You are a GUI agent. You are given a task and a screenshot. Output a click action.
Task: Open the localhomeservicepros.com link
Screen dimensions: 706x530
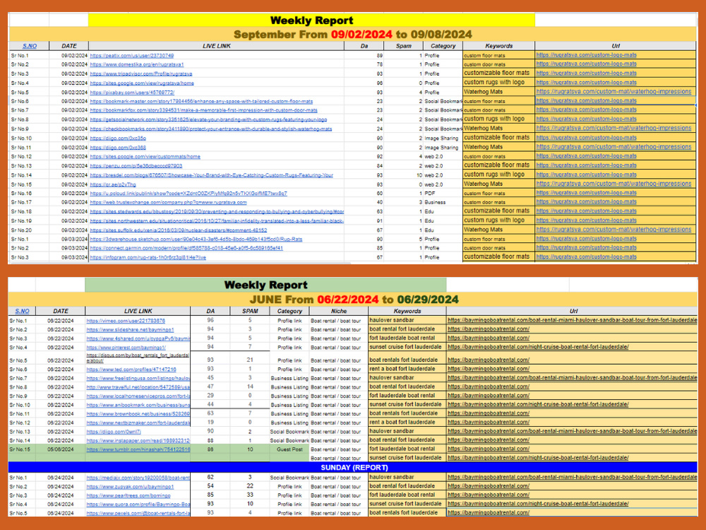pyautogui.click(x=138, y=396)
